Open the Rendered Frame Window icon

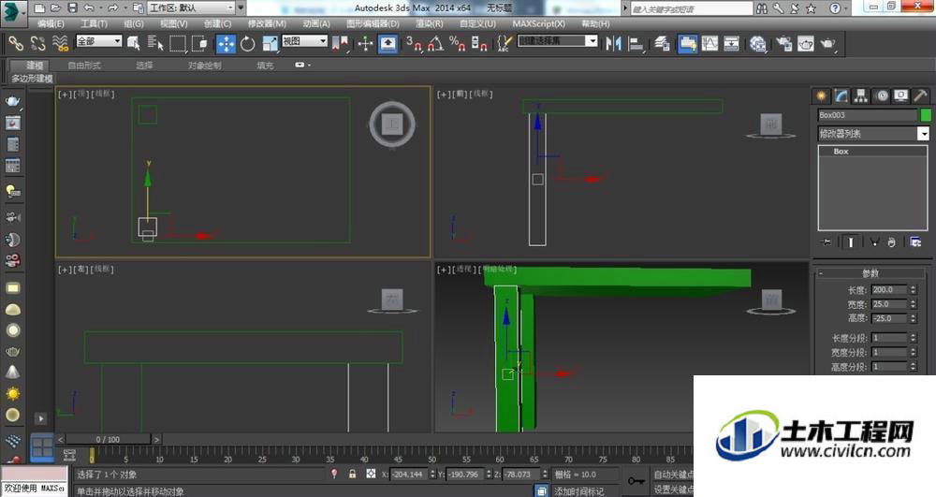coord(806,44)
